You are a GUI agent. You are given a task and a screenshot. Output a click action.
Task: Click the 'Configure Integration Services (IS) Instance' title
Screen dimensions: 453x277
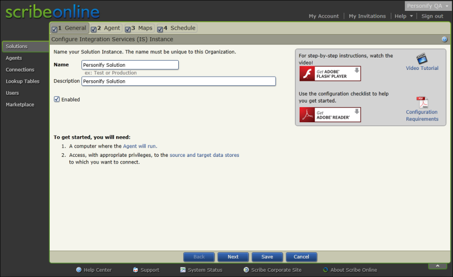coord(112,39)
